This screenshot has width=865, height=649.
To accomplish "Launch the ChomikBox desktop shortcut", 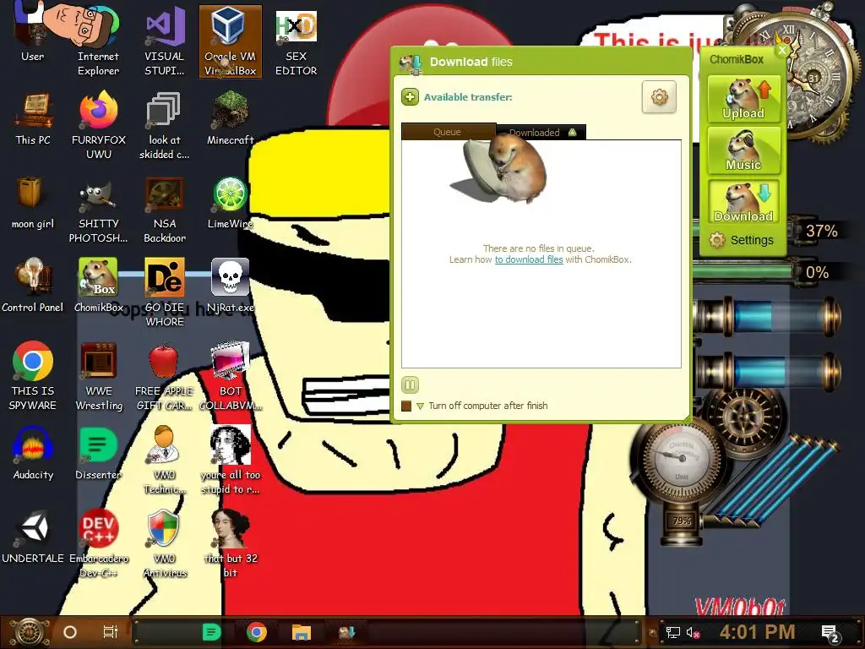I will [98, 286].
